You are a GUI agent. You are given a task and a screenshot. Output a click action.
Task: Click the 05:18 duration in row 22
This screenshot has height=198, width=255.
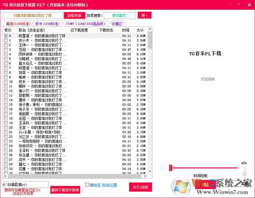(127, 137)
